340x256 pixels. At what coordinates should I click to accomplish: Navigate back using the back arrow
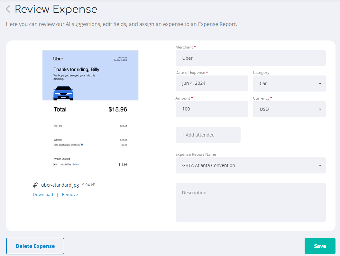tap(8, 9)
